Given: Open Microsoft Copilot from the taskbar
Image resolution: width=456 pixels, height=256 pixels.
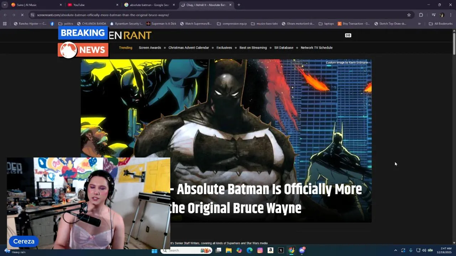Looking at the screenshot, I should [x=239, y=250].
